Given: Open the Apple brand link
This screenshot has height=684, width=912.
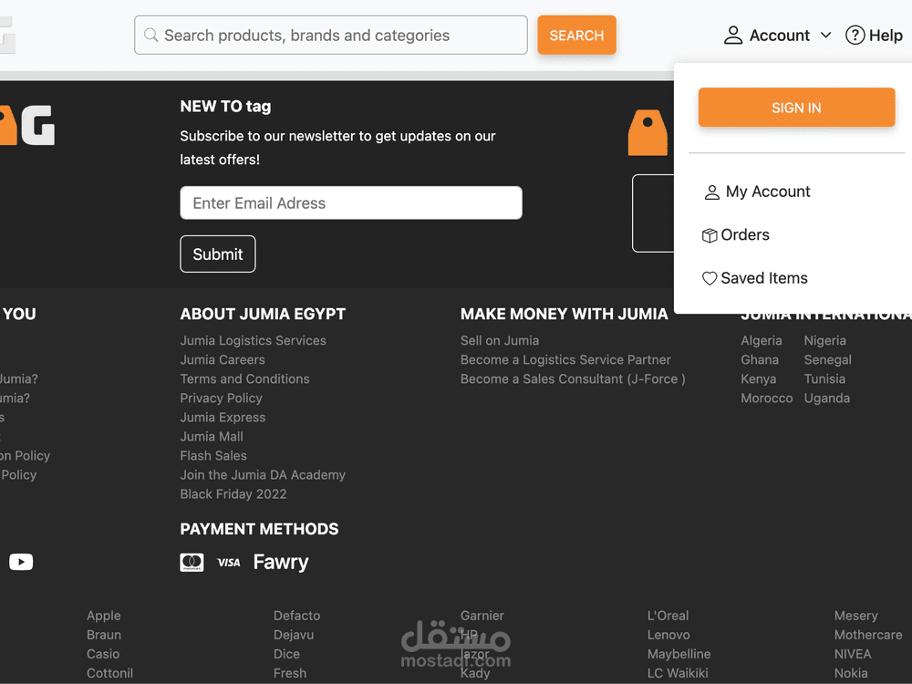Looking at the screenshot, I should coord(104,616).
